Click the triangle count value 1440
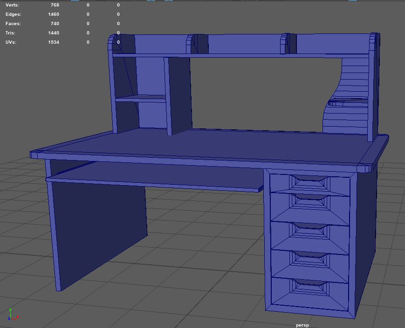The image size is (405, 328). [x=54, y=33]
